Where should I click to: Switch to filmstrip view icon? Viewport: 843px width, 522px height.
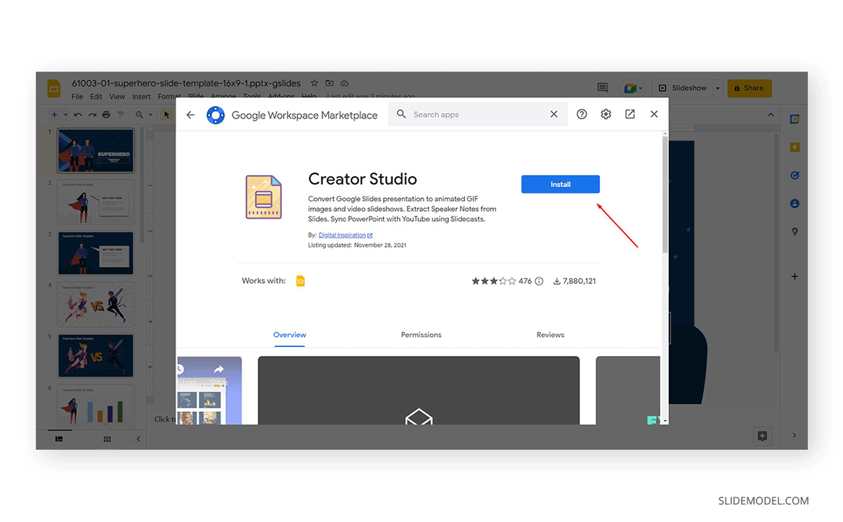tap(59, 438)
